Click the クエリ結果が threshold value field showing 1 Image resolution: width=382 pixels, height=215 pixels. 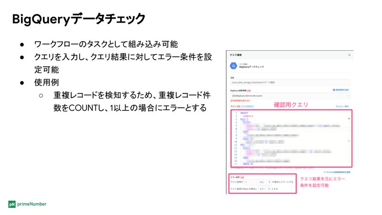pyautogui.click(x=250, y=182)
